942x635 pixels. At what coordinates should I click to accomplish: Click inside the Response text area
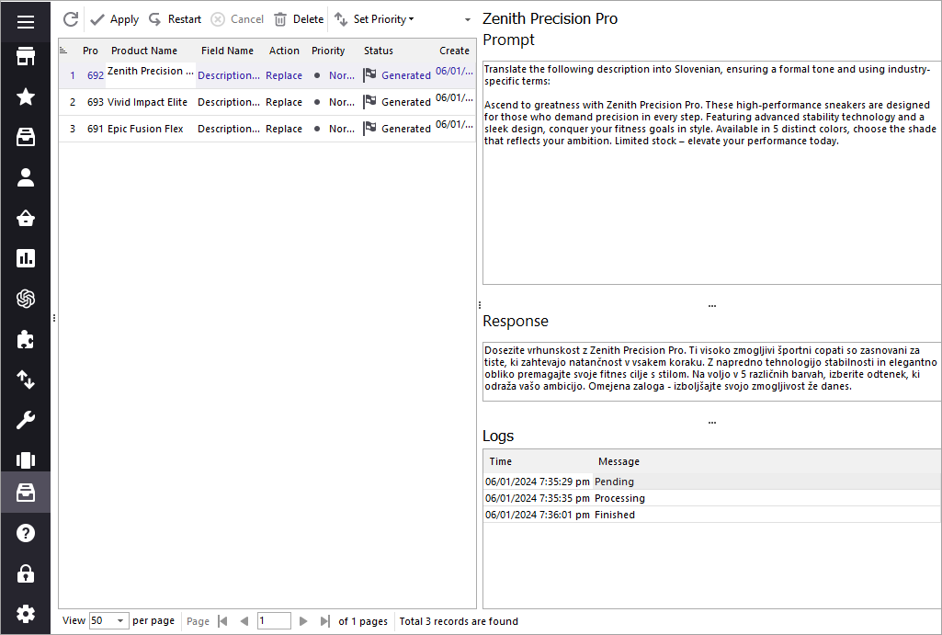tap(711, 371)
